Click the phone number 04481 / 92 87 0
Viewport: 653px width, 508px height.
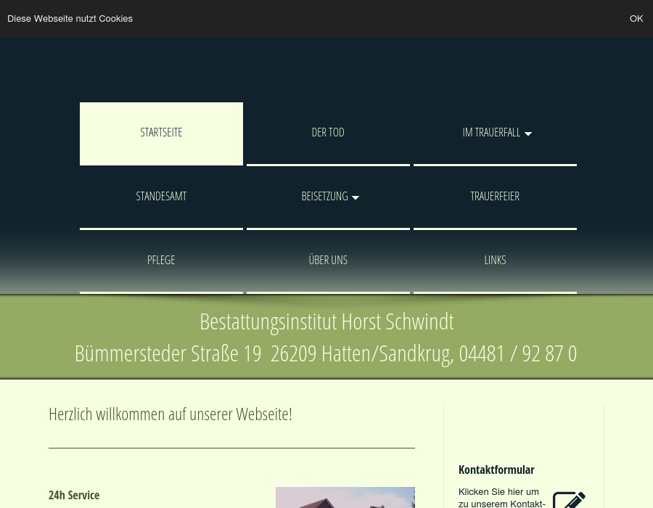(x=517, y=353)
